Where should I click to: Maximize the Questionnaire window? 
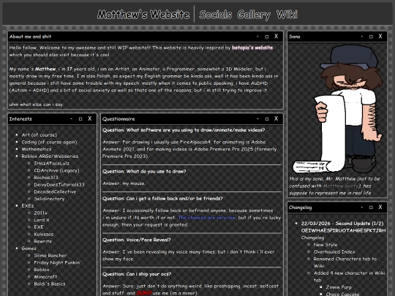coord(267,119)
